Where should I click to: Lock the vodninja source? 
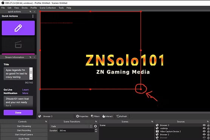(208, 128)
